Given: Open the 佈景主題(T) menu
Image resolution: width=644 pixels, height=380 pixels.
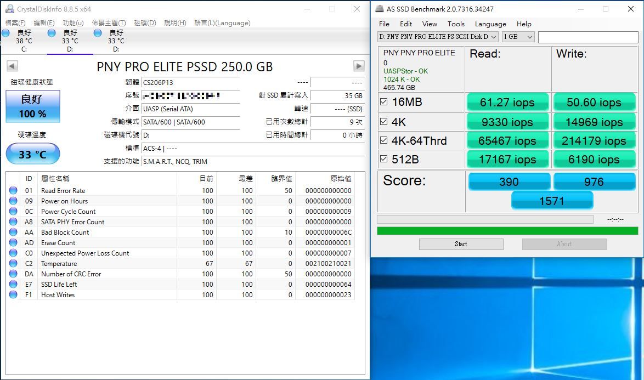Looking at the screenshot, I should pyautogui.click(x=109, y=23).
